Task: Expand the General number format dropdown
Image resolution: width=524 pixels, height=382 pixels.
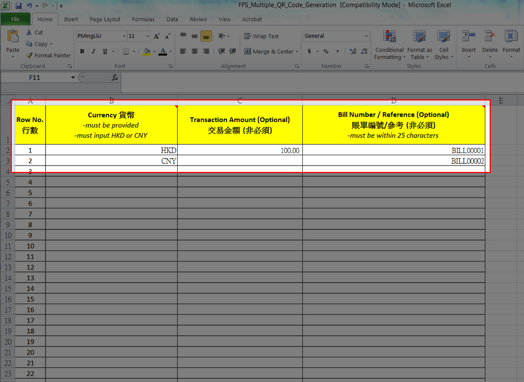Action: tap(367, 37)
